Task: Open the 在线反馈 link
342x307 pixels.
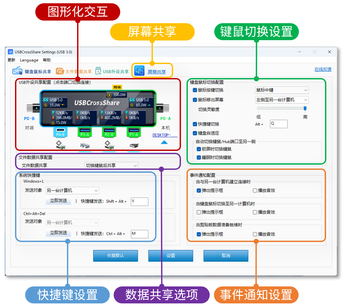Action: (x=323, y=69)
